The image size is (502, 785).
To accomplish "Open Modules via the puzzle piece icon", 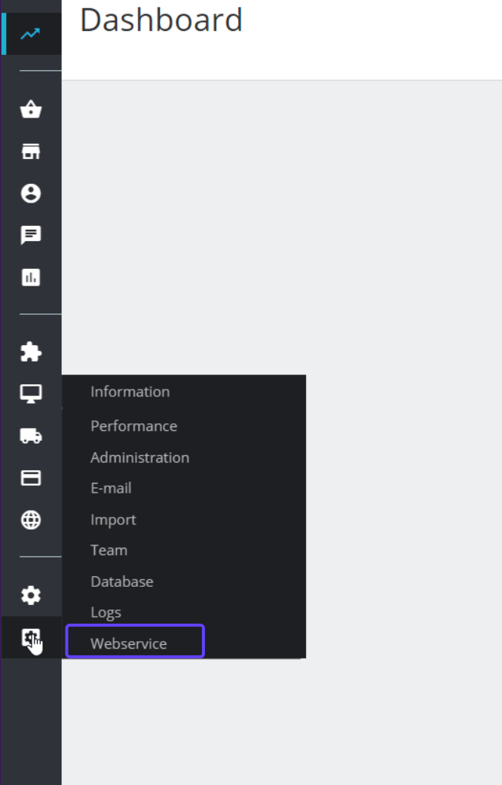I will 30,350.
